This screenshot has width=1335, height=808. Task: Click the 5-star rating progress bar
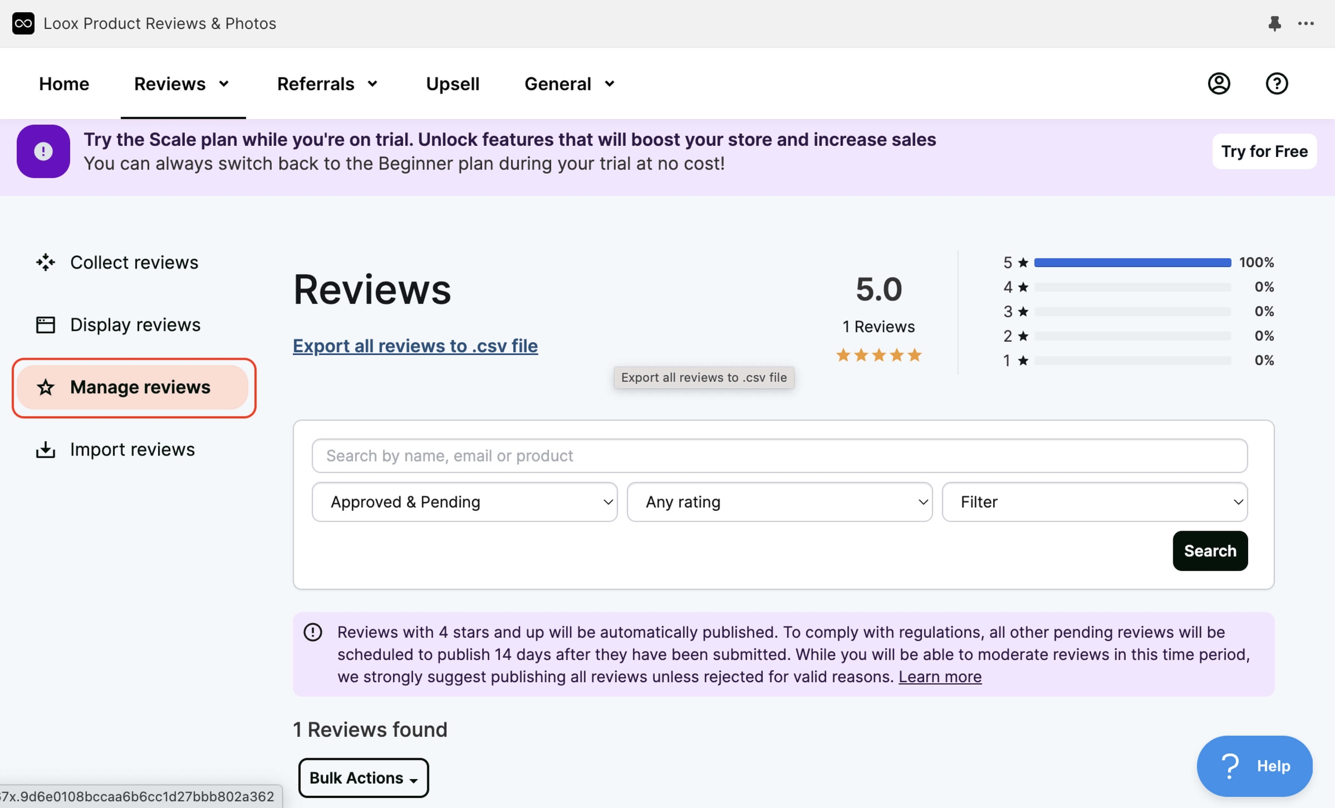pyautogui.click(x=1132, y=262)
